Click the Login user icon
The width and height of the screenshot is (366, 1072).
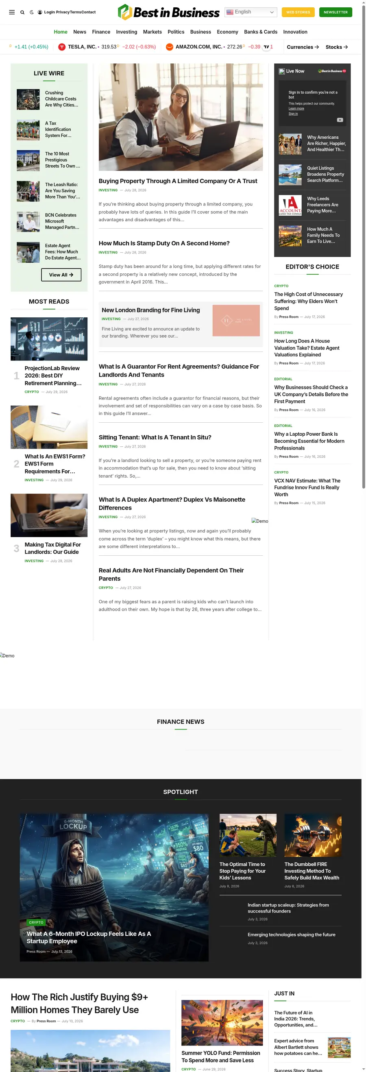[x=40, y=12]
